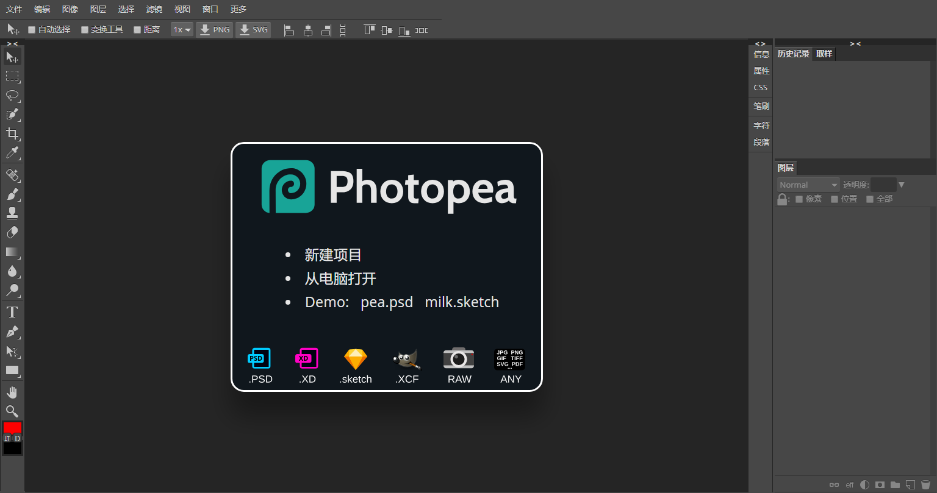Select the Zoom magnifier tool
Viewport: 937px width, 493px height.
(x=12, y=411)
